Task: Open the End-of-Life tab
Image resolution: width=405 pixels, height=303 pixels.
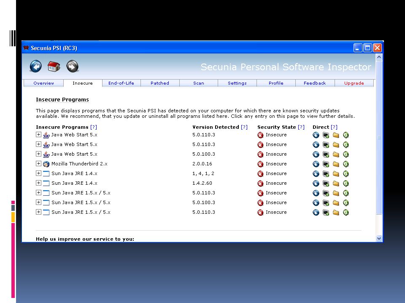Action: (121, 83)
